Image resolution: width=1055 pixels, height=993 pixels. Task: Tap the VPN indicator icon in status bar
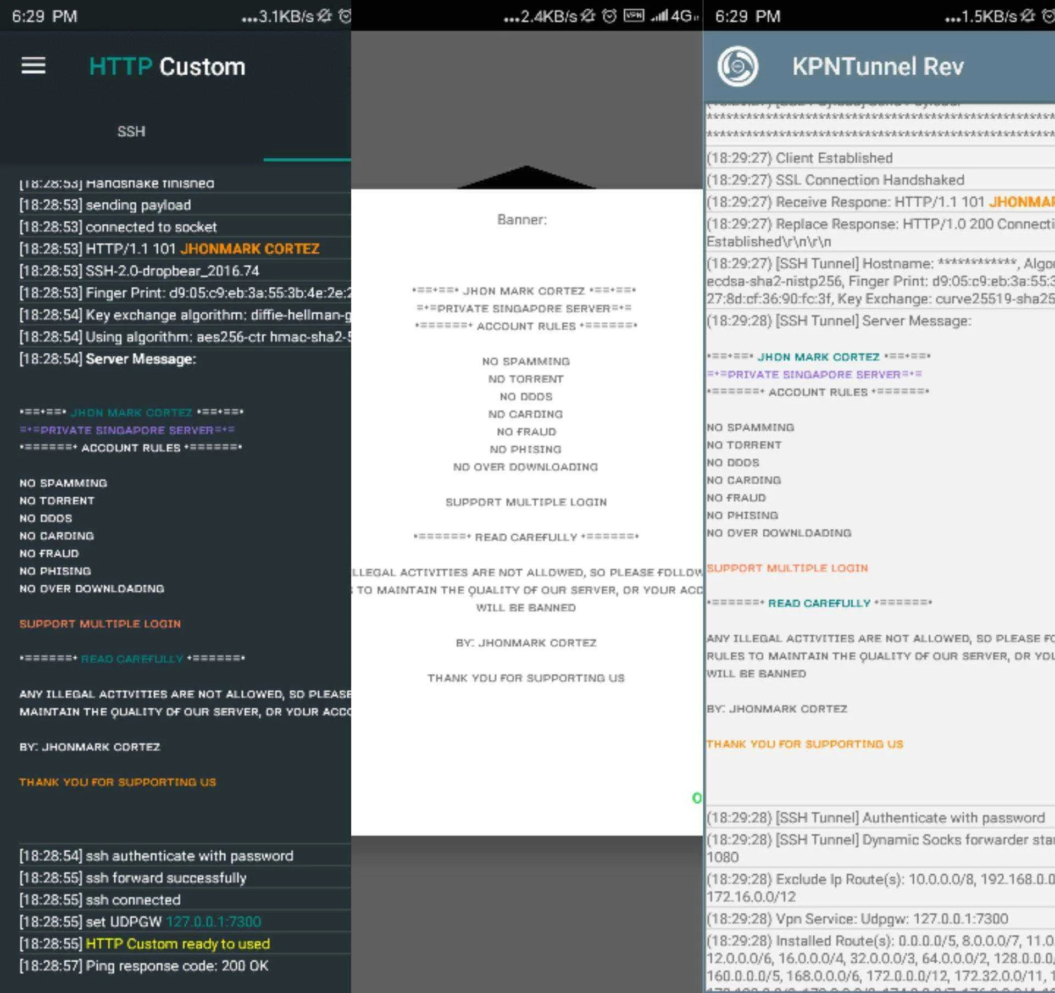[634, 15]
